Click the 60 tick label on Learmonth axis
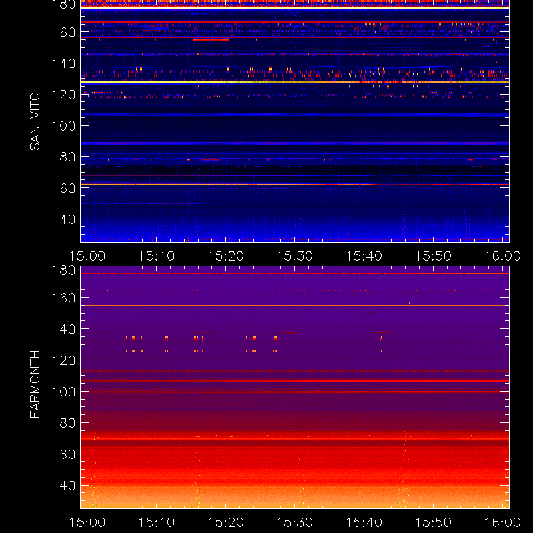 67,454
